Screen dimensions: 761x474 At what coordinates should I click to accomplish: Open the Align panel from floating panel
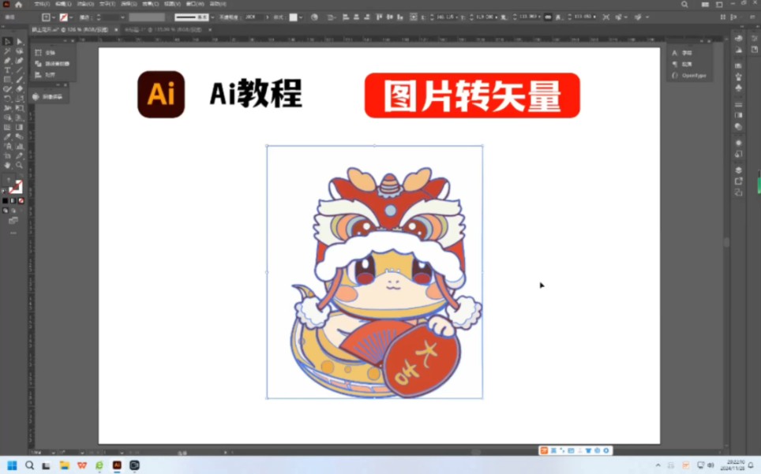pyautogui.click(x=47, y=75)
